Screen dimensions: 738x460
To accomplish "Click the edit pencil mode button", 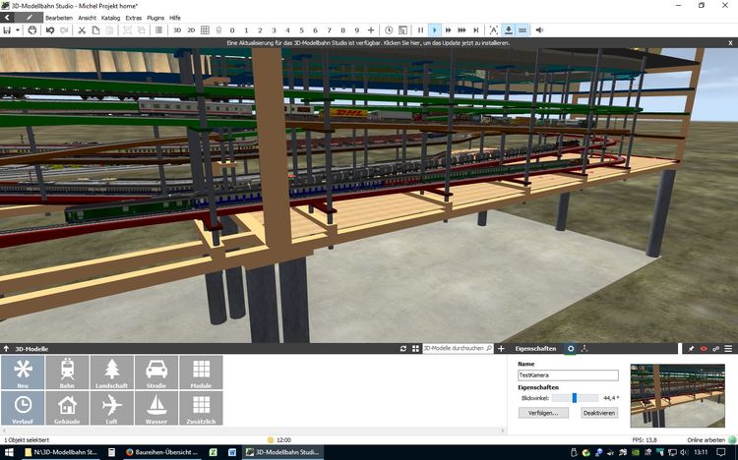I will coord(30,18).
